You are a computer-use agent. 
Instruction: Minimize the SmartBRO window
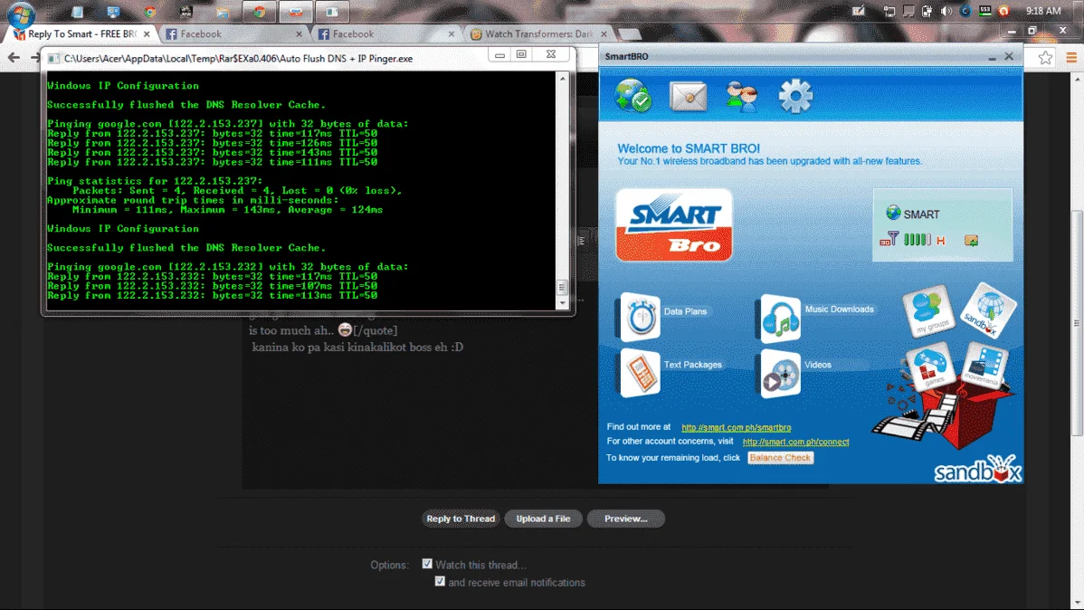point(992,57)
